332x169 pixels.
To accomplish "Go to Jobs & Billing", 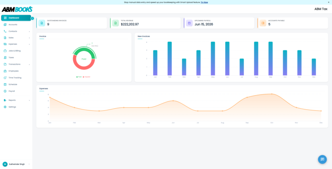I will point(16,51).
